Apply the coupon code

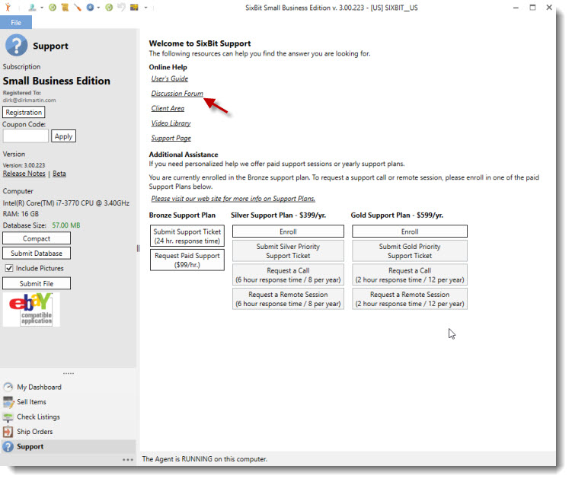click(x=63, y=136)
